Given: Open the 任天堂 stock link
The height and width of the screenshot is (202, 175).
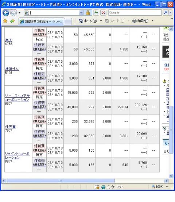Looking at the screenshot, I should pos(10,127).
